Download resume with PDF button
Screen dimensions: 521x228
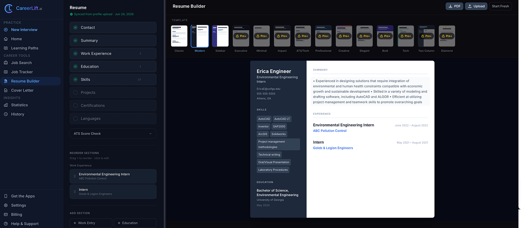[x=454, y=6]
